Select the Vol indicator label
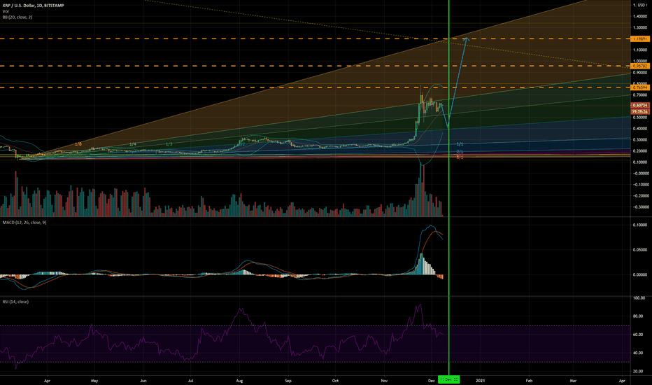The width and height of the screenshot is (652, 385). point(6,11)
